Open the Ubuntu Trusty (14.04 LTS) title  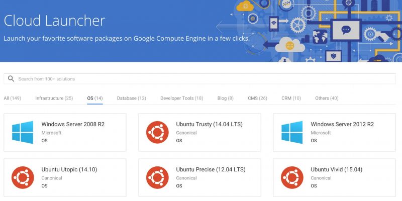click(x=209, y=124)
